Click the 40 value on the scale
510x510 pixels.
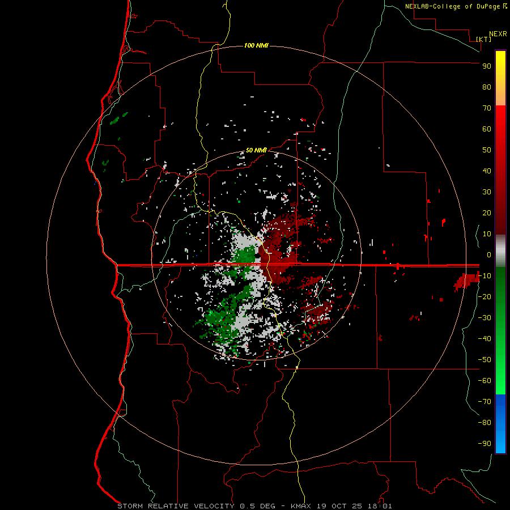487,171
